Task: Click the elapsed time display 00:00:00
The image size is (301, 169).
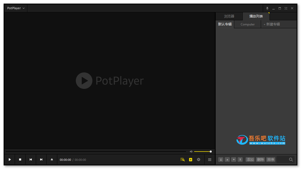Action: point(65,160)
